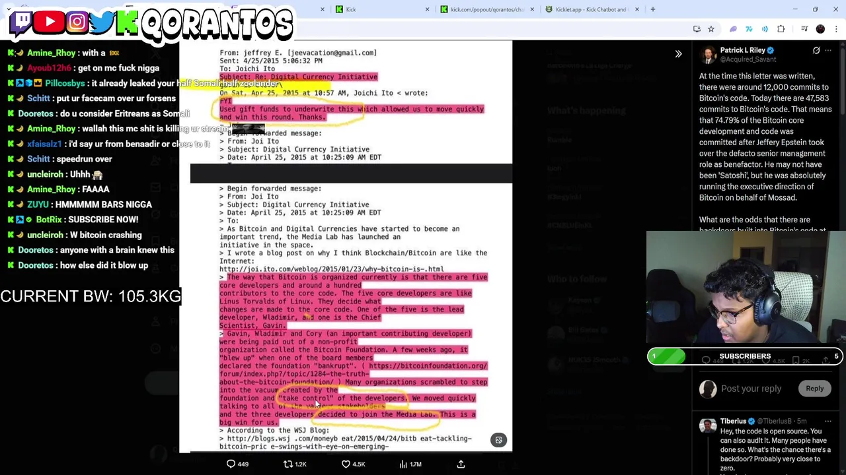This screenshot has height=475, width=846.
Task: Open Tiberius's profile picture
Action: [708, 426]
